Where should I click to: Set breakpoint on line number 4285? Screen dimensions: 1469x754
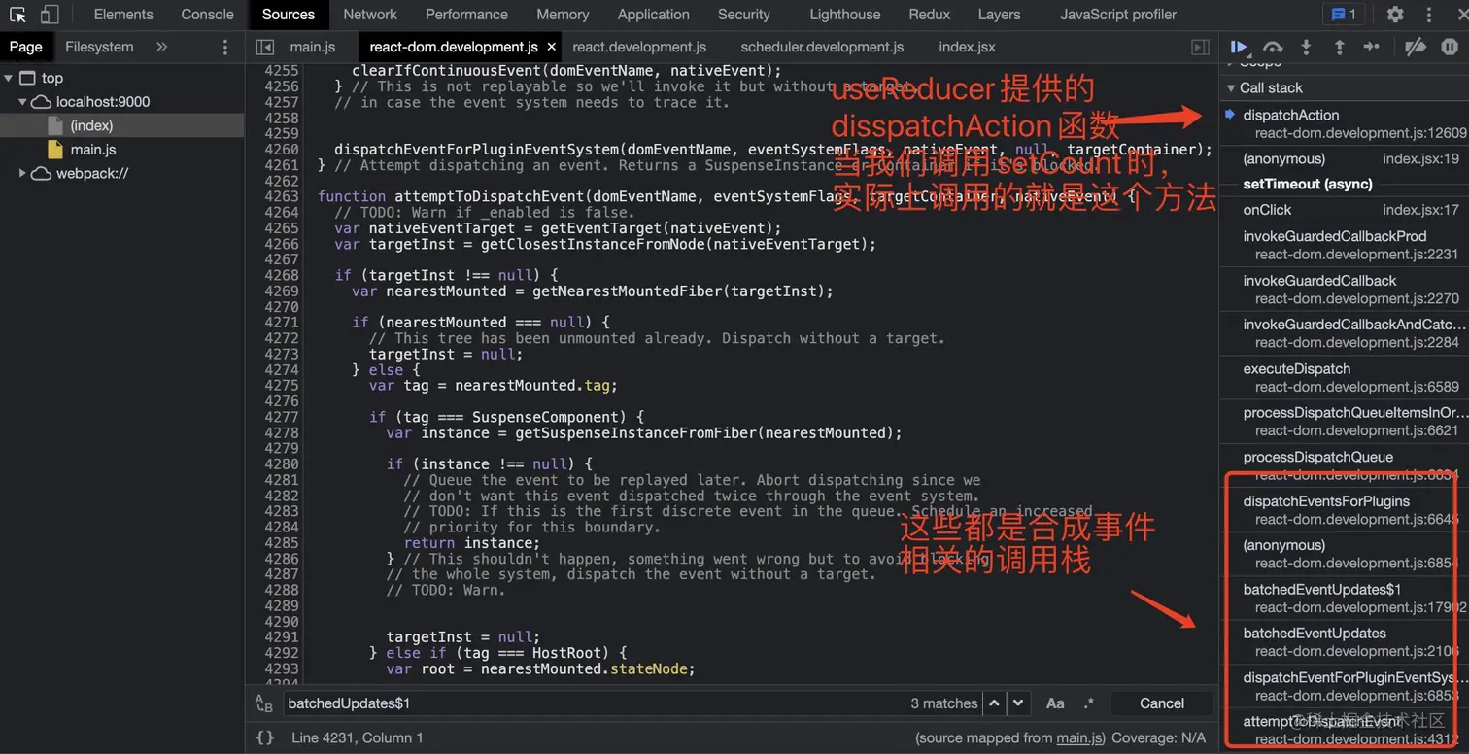[x=282, y=542]
